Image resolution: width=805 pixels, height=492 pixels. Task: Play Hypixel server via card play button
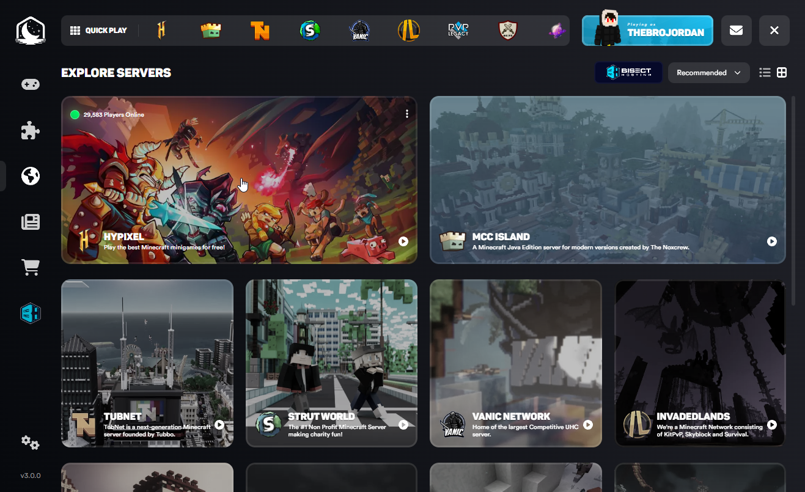(403, 241)
